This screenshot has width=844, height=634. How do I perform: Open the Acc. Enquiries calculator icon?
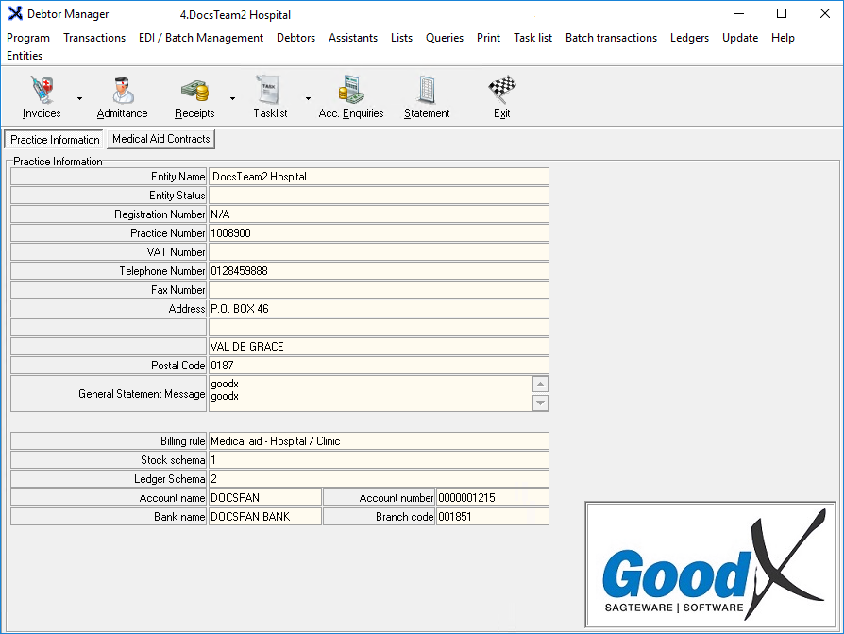point(351,90)
